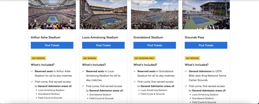This screenshot has width=259, height=104.
Task: Open the Louis Armstrong Stadium photo
Action: [x=103, y=15]
